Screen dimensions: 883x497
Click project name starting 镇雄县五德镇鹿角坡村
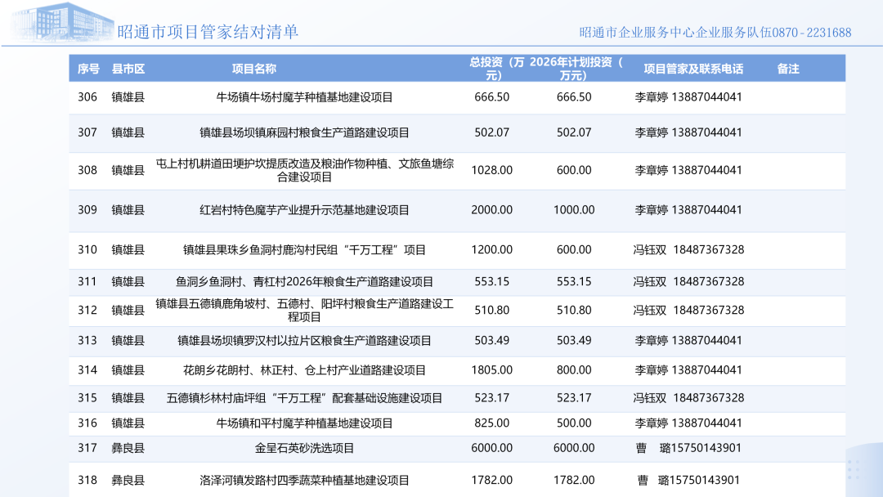point(304,310)
